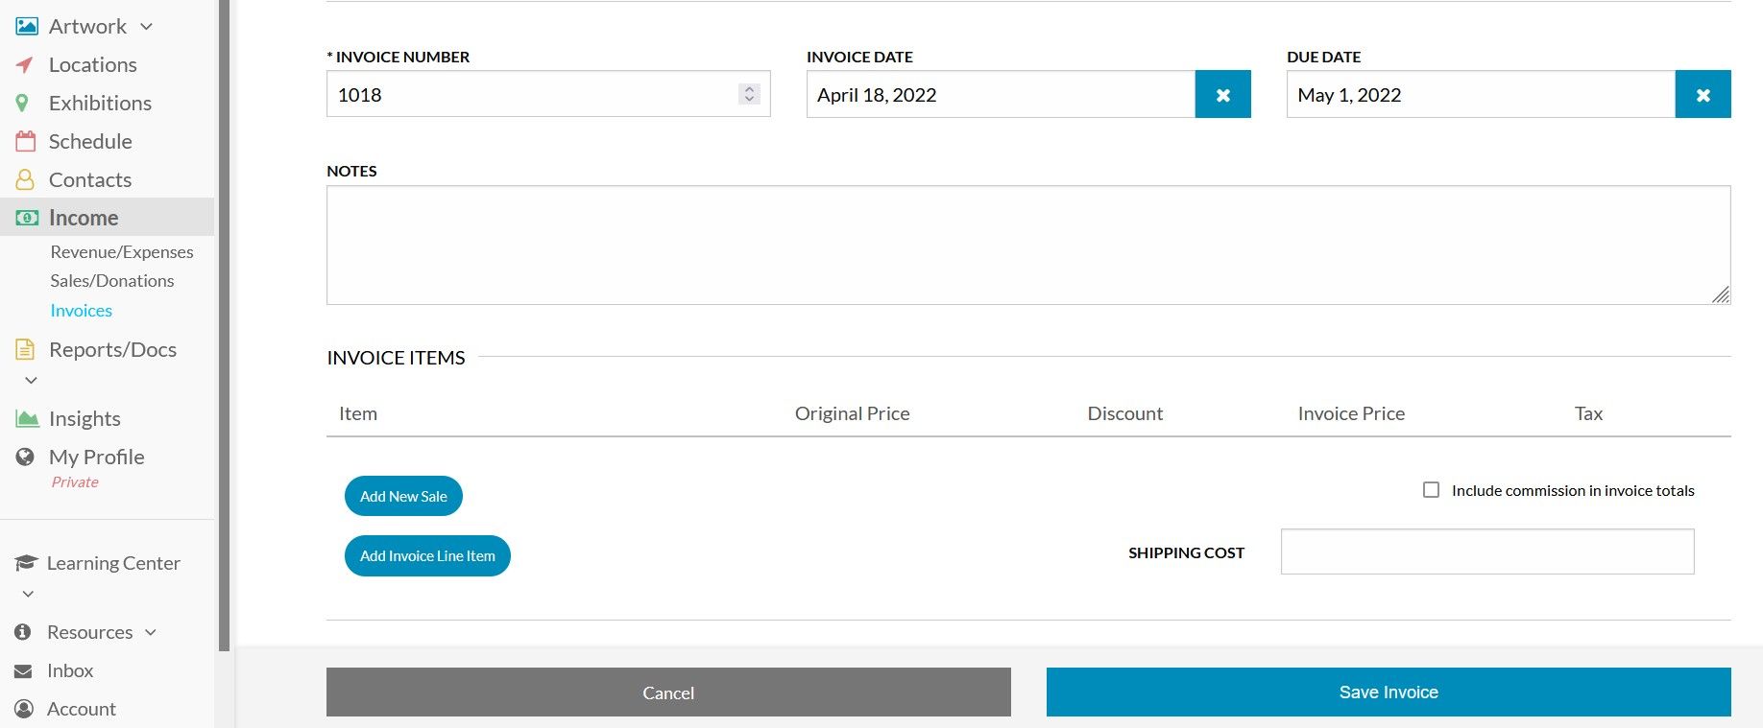Enable Include commission in invoice totals
This screenshot has width=1763, height=728.
coord(1431,490)
